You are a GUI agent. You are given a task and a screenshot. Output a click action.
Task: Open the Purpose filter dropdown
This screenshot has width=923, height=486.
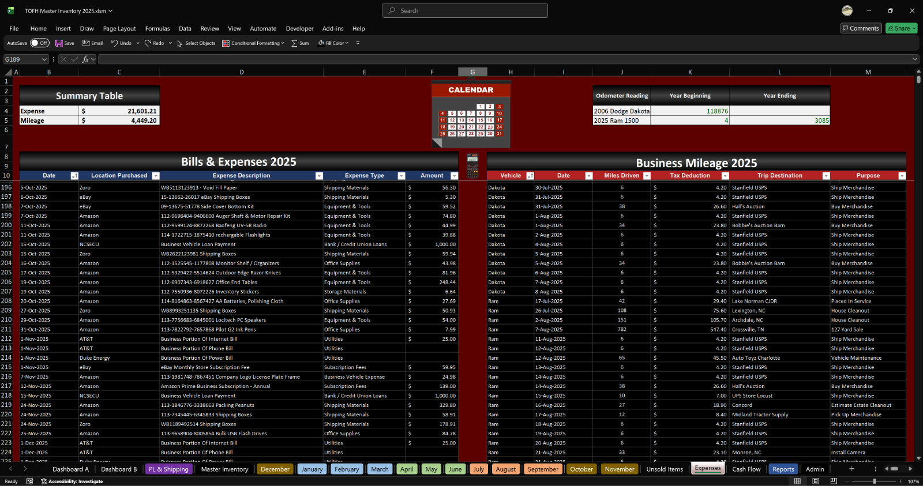[x=902, y=176]
